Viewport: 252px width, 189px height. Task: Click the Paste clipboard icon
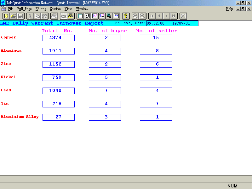tap(45, 16)
